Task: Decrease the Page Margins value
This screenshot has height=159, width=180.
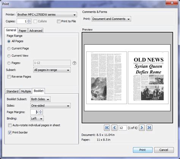Action: click(41, 113)
